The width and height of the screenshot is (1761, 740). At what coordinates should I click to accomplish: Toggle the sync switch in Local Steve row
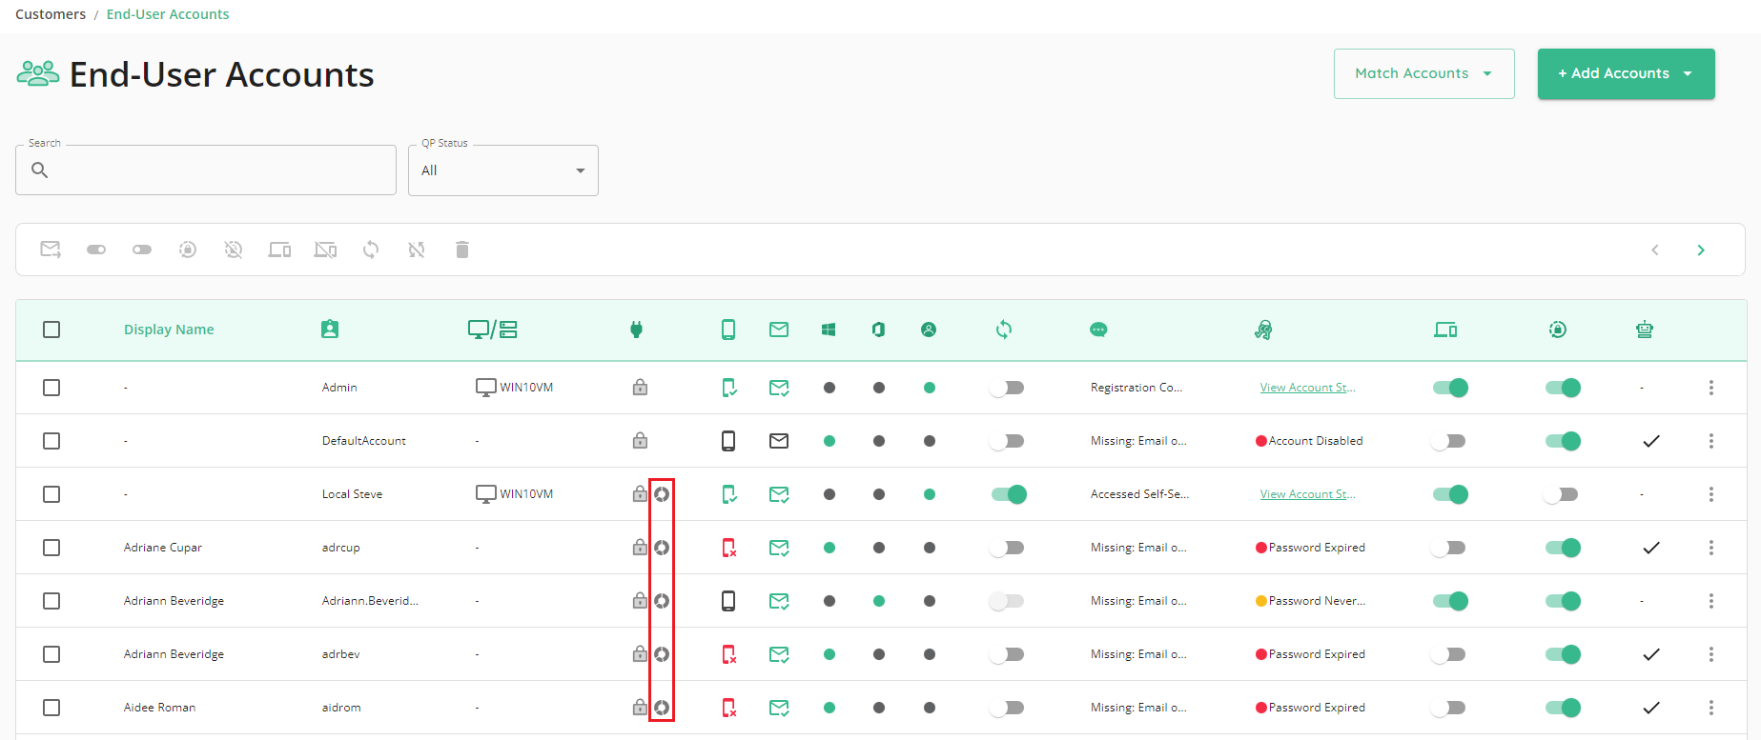pyautogui.click(x=1009, y=494)
